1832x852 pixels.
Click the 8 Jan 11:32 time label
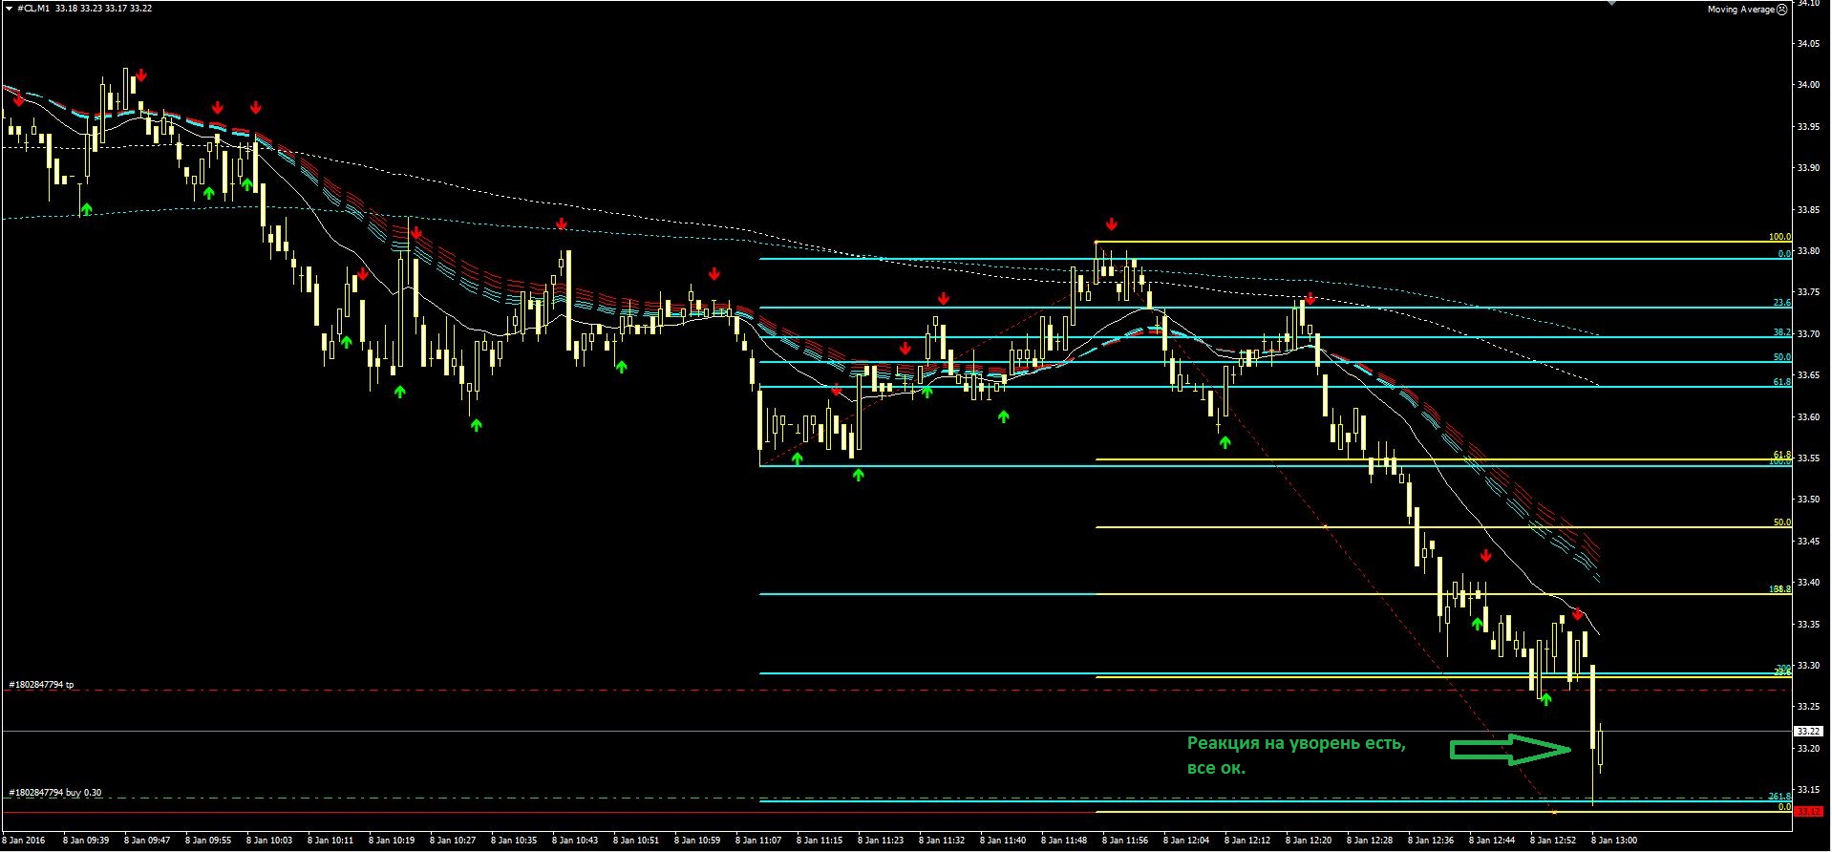point(942,841)
